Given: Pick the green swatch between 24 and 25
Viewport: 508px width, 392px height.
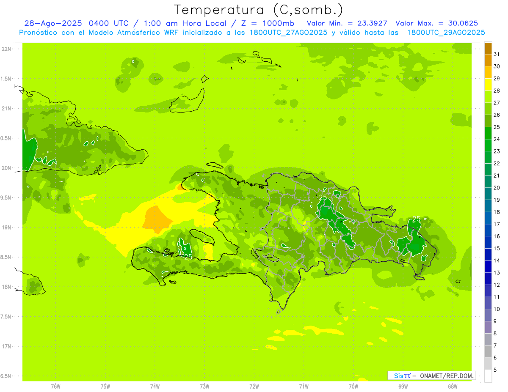Looking at the screenshot, I should [x=488, y=133].
